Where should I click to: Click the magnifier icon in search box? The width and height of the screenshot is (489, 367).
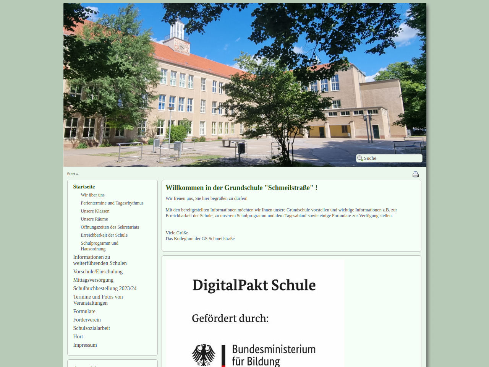coord(360,158)
